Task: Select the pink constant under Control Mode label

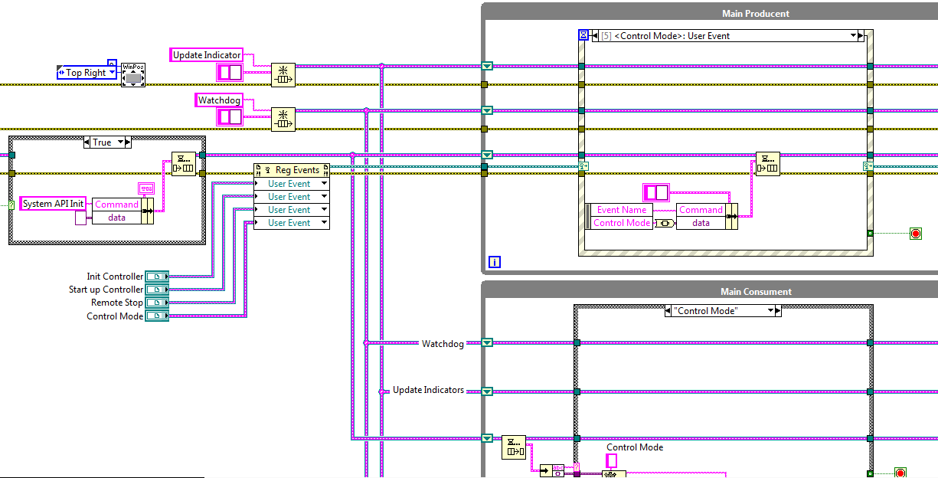Action: pyautogui.click(x=612, y=460)
